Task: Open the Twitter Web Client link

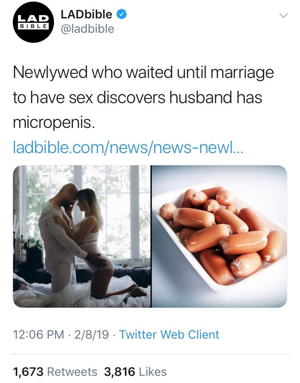Action: tap(169, 334)
